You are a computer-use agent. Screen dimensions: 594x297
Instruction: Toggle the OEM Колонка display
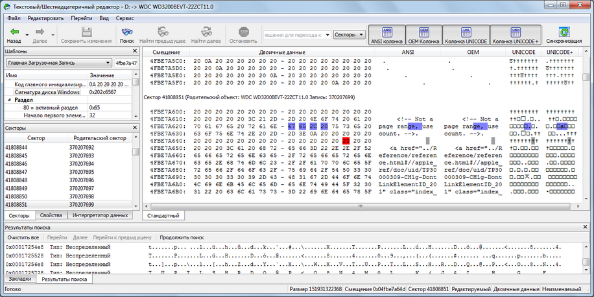point(423,35)
